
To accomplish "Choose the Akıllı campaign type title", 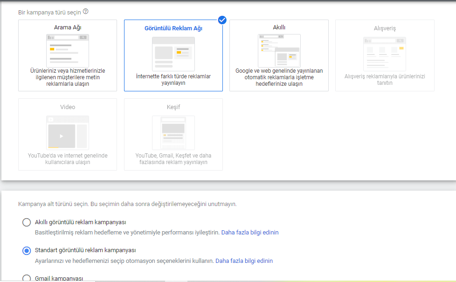I will pos(279,28).
